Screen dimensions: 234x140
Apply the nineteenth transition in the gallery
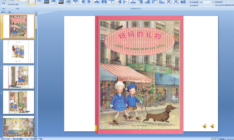pyautogui.click(x=161, y=2)
